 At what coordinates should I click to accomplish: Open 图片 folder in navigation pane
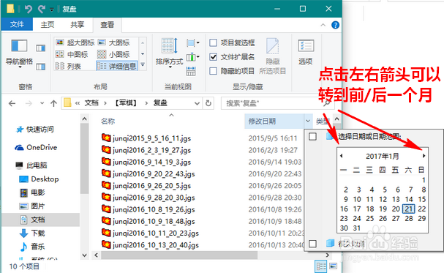click(x=32, y=206)
